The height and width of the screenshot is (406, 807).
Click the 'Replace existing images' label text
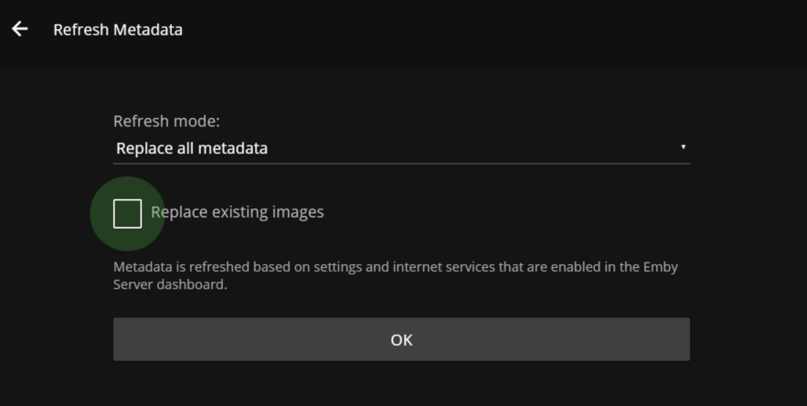coord(238,212)
